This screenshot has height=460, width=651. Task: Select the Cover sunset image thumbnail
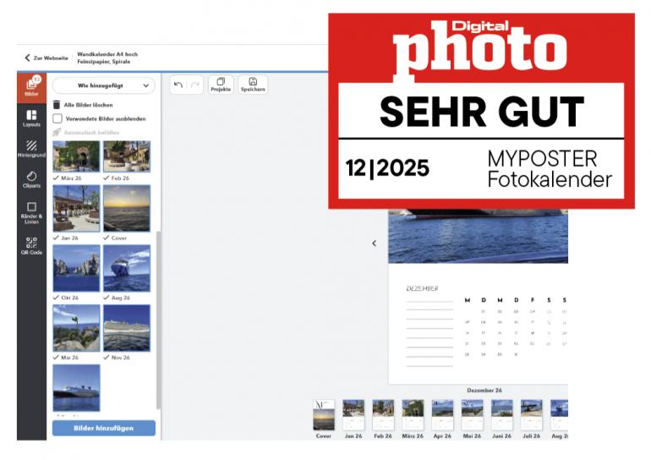coord(127,208)
